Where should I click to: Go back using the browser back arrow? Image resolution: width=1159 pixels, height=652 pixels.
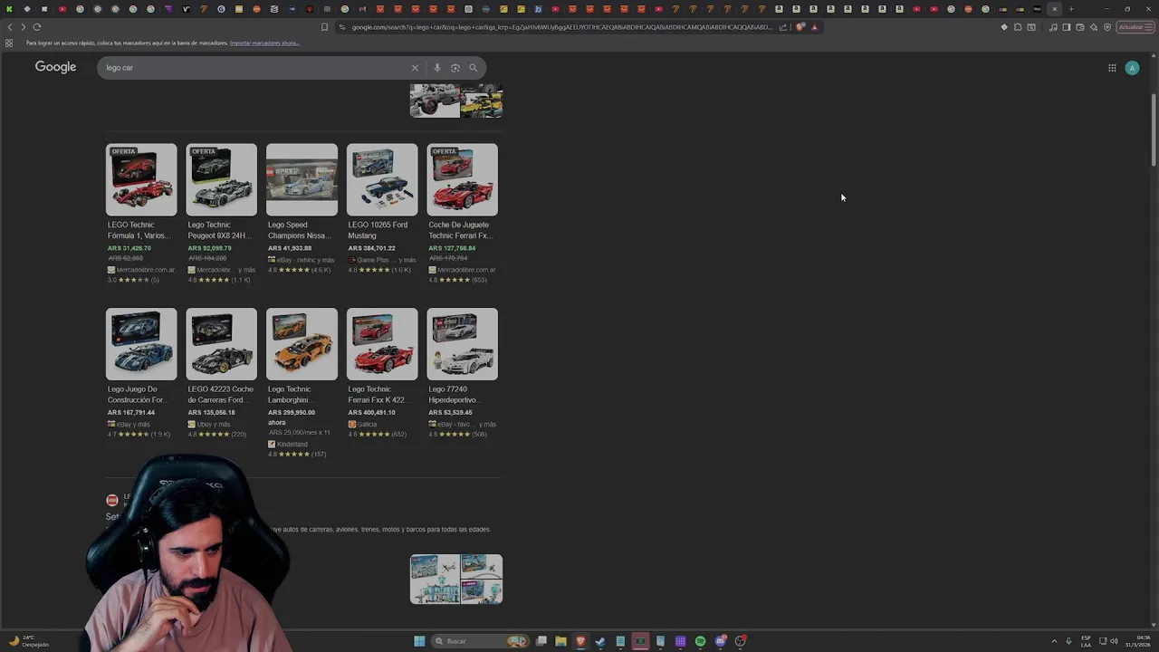pos(10,27)
